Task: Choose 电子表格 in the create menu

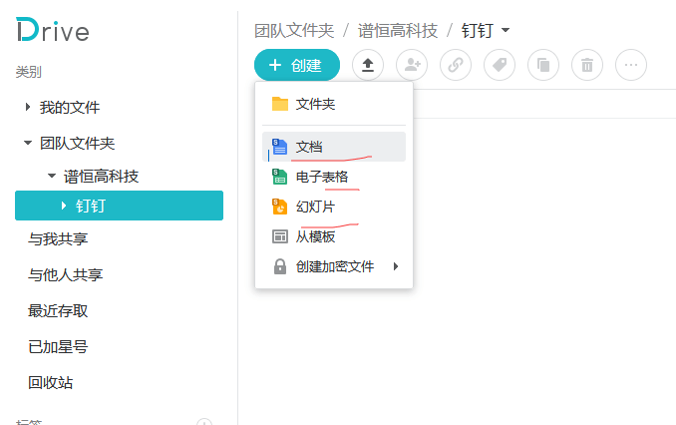Action: [x=321, y=177]
